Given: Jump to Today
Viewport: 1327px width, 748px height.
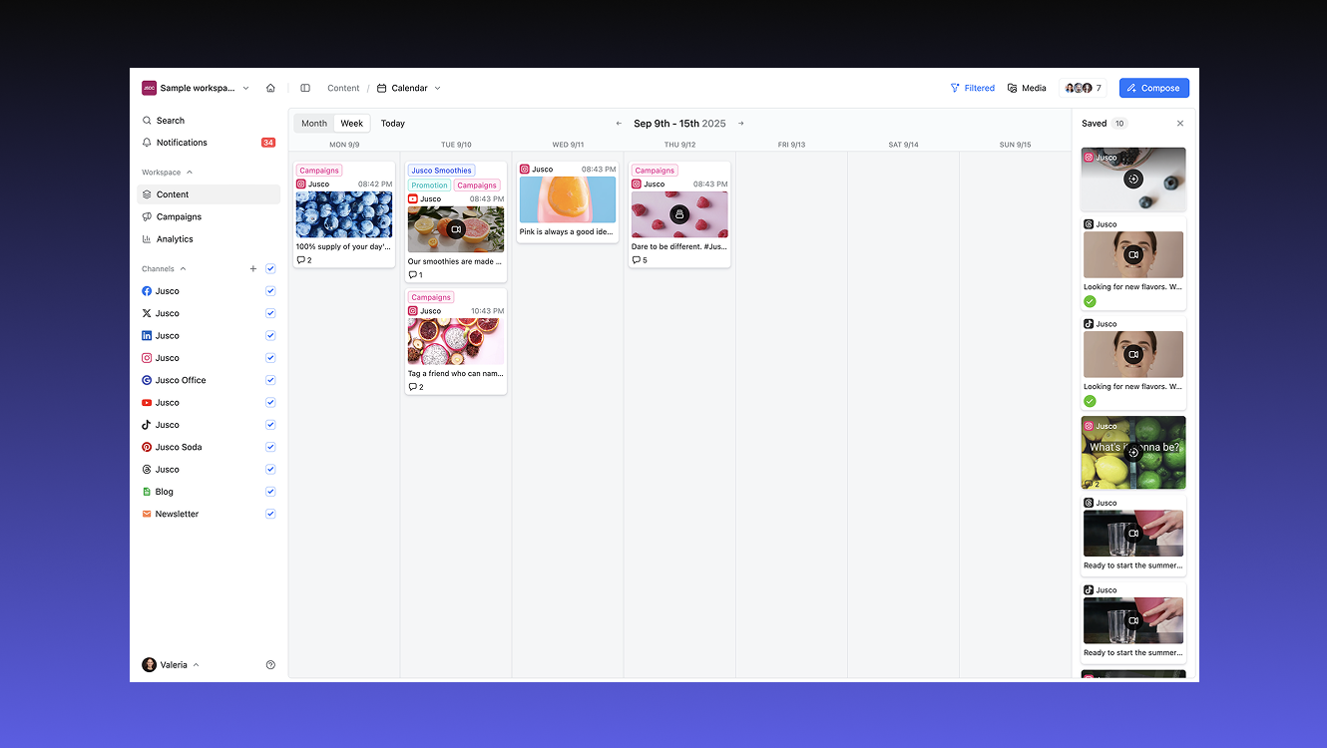Looking at the screenshot, I should coord(393,124).
